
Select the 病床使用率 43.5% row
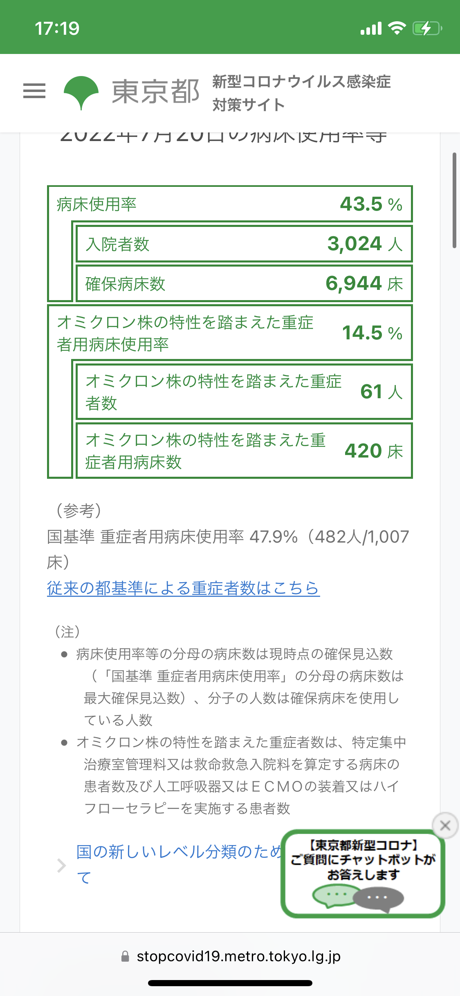[x=230, y=204]
